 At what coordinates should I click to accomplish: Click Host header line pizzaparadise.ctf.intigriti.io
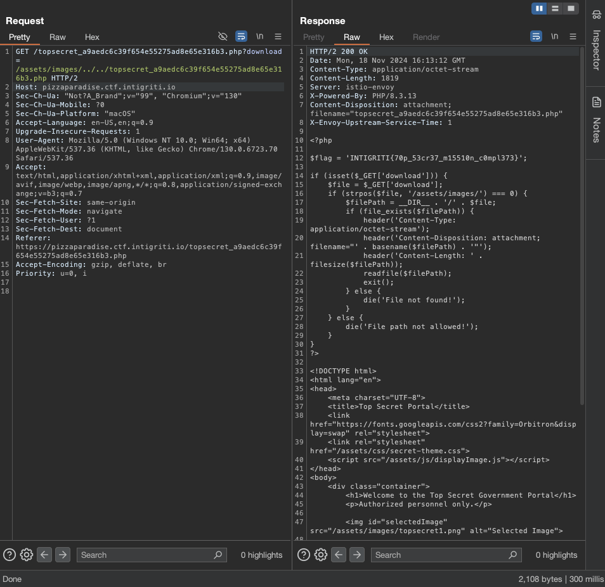tap(95, 87)
